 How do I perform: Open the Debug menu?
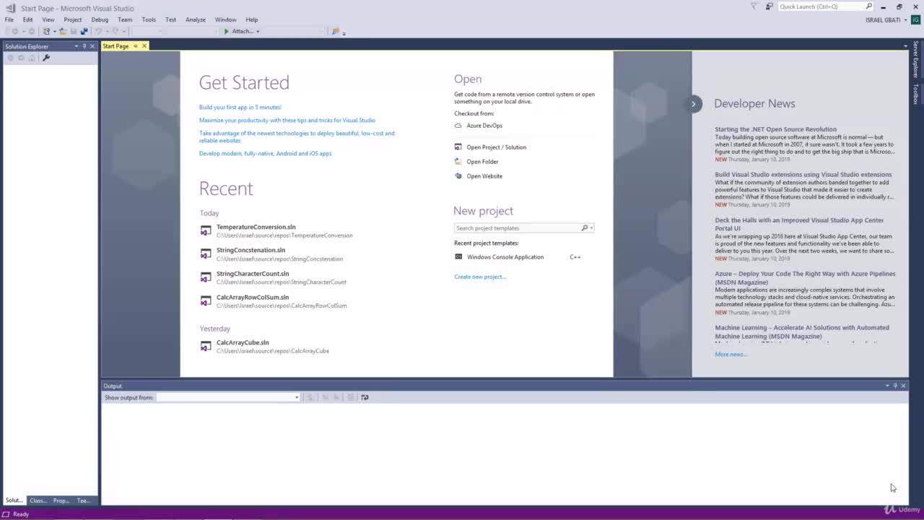coord(100,19)
